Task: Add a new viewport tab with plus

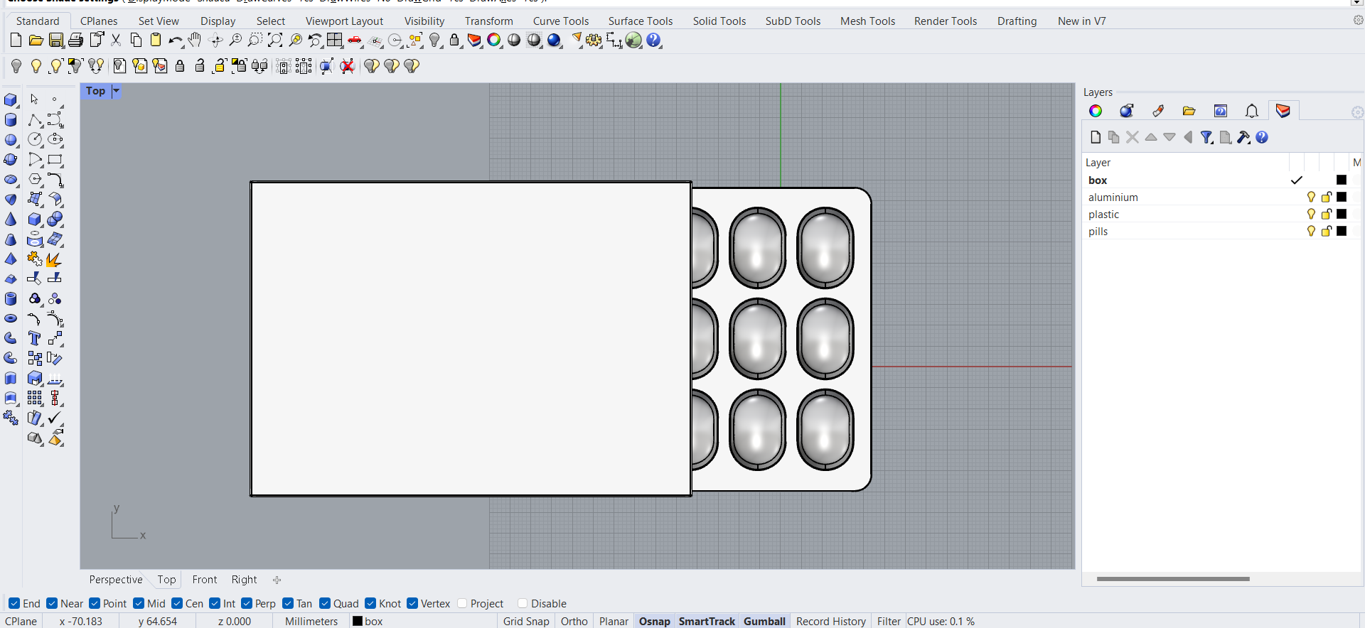Action: tap(277, 580)
